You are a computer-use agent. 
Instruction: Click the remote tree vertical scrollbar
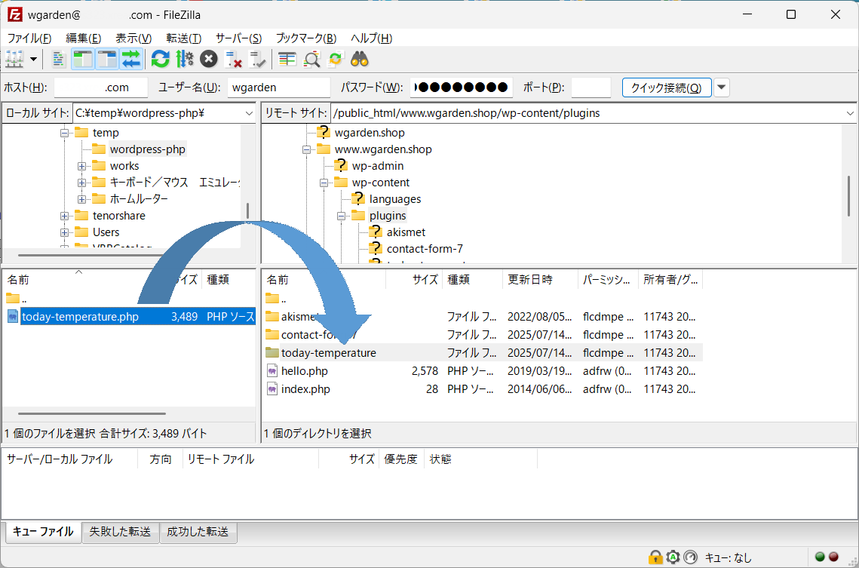coord(850,196)
